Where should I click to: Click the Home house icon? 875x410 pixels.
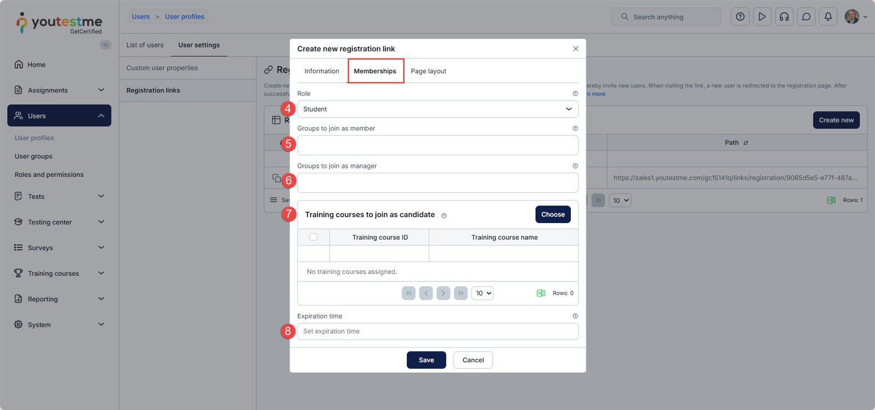(x=19, y=65)
